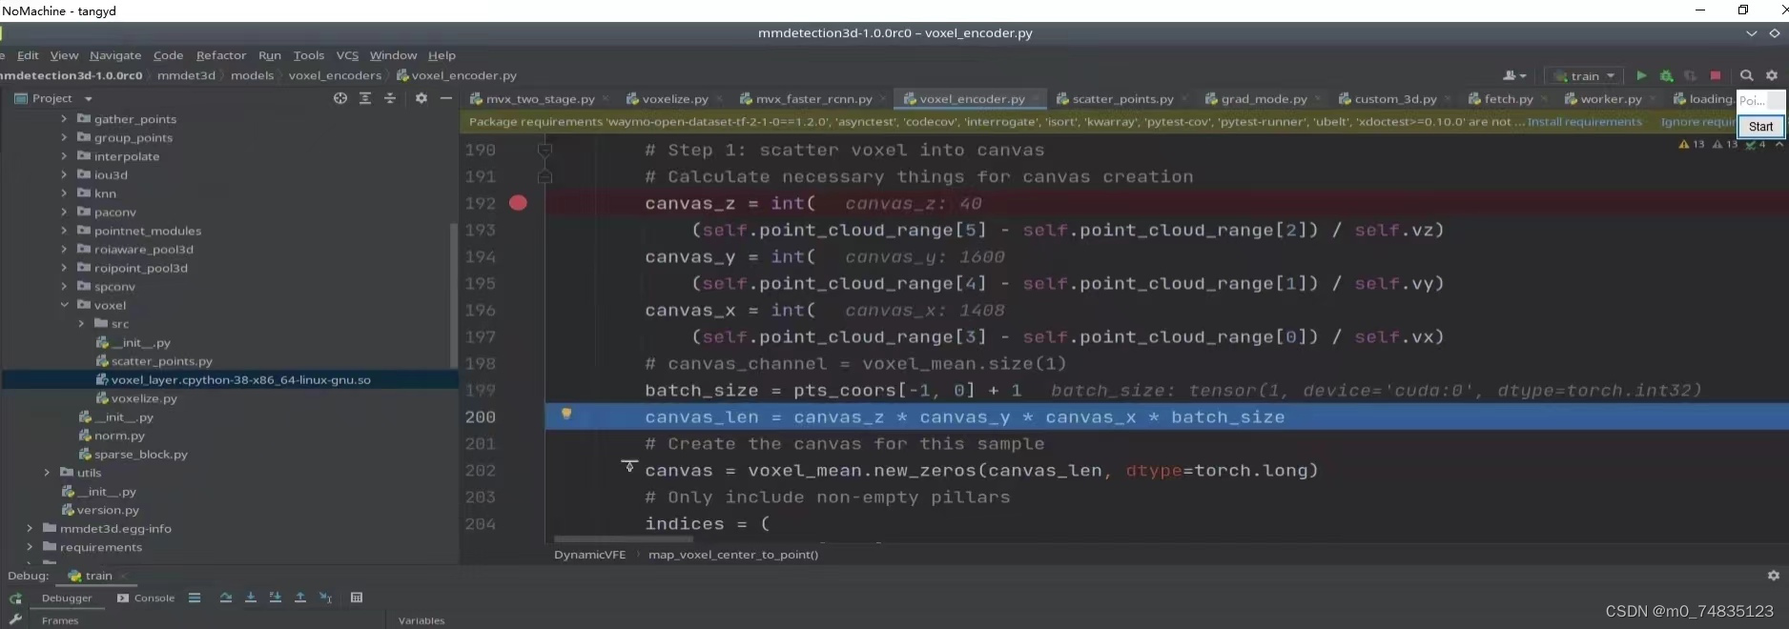Expand the roiaware_pool3d folder
This screenshot has height=629, width=1789.
click(64, 249)
